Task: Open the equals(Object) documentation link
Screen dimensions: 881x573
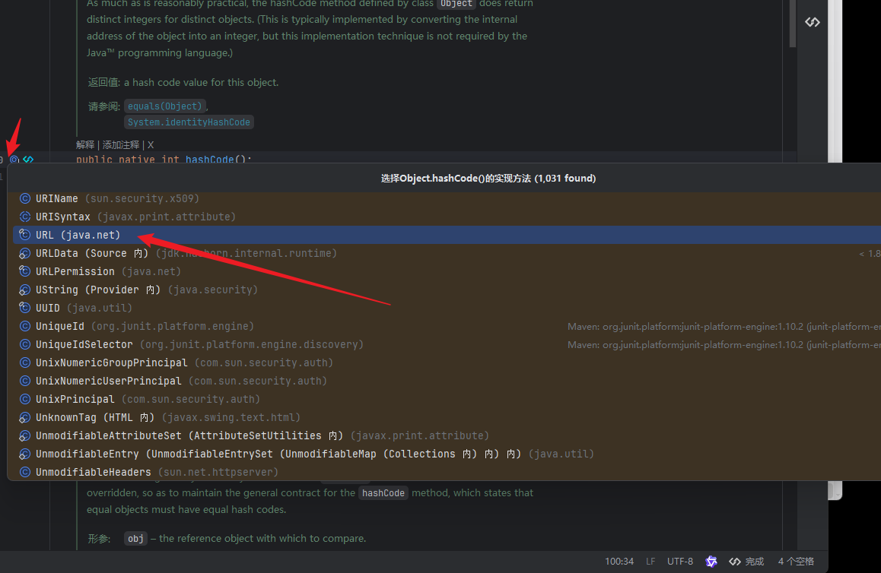Action: click(x=164, y=106)
